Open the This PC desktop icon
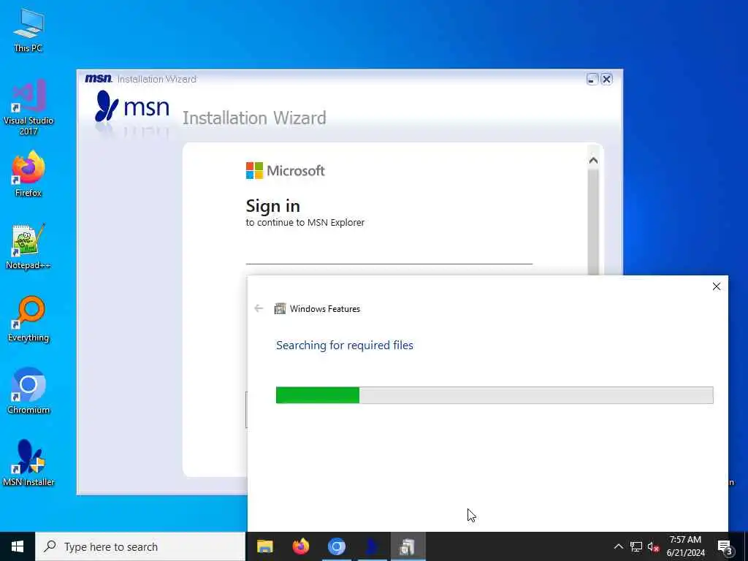 coord(28,30)
